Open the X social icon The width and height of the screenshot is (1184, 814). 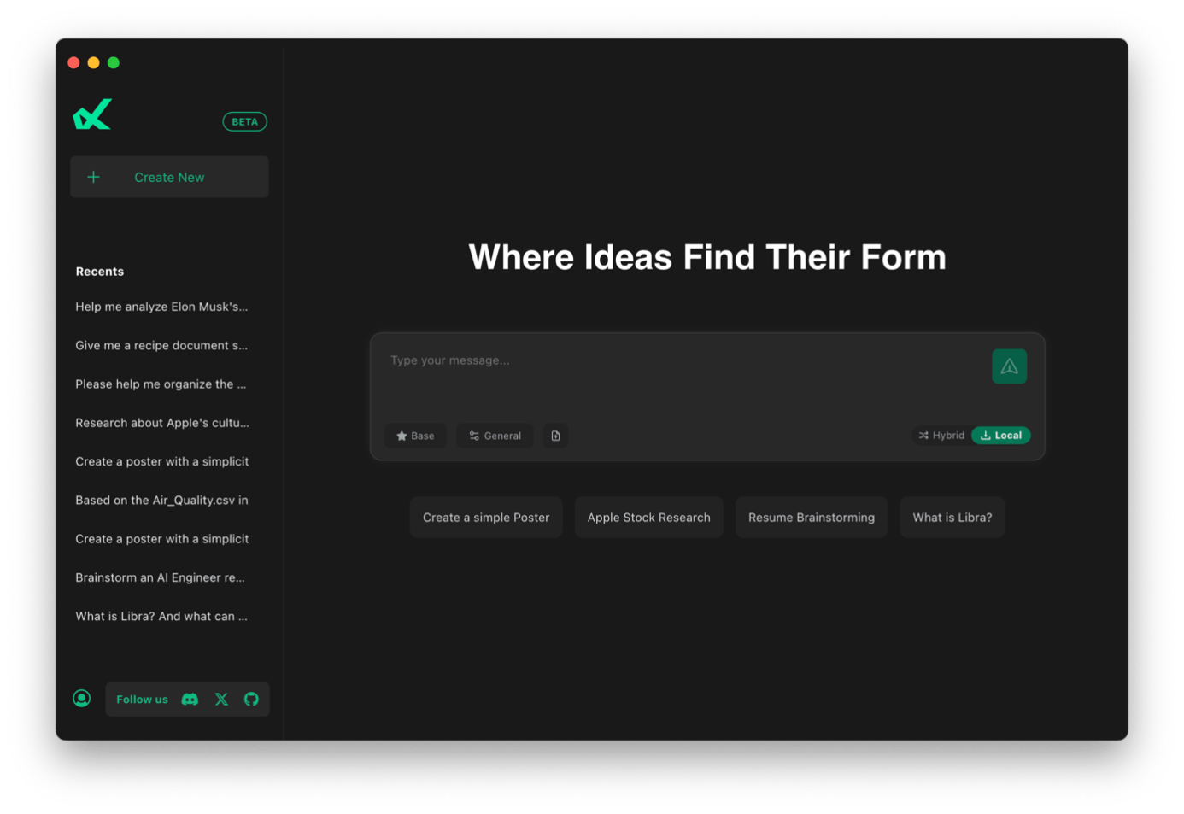tap(221, 700)
